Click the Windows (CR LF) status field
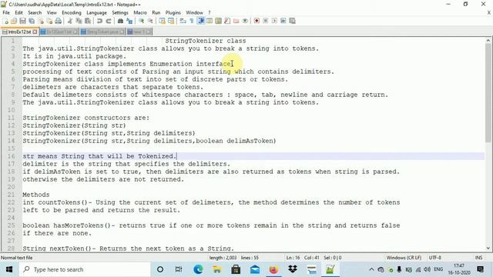Screen dimensions: 493x277 [x=404, y=258]
